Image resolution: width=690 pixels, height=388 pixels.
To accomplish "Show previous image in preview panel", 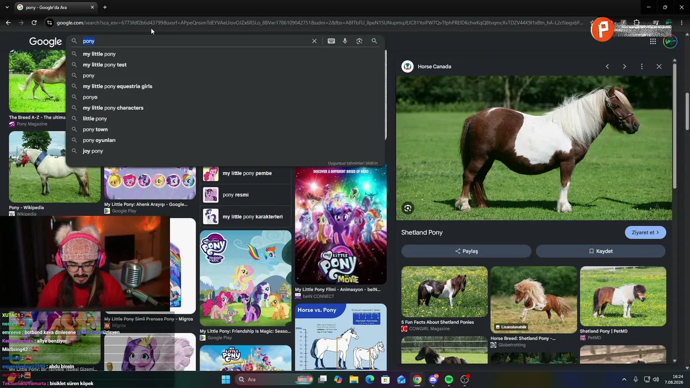I will (x=607, y=66).
